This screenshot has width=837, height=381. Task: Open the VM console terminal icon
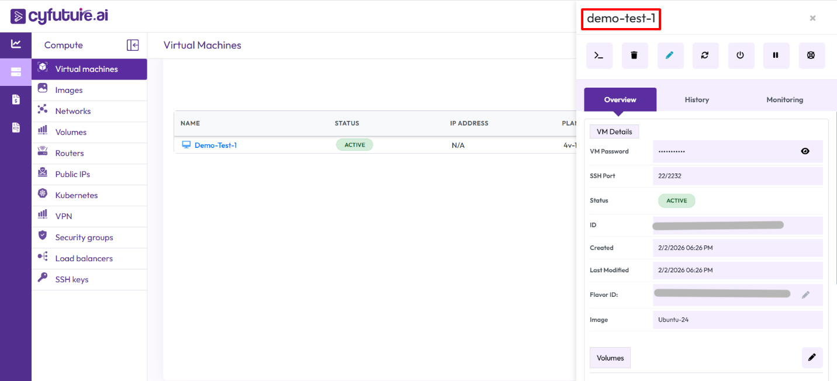599,56
